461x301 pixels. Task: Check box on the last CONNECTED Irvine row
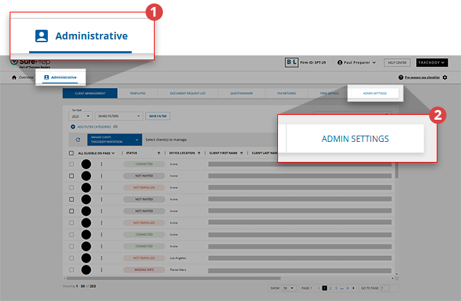[71, 246]
